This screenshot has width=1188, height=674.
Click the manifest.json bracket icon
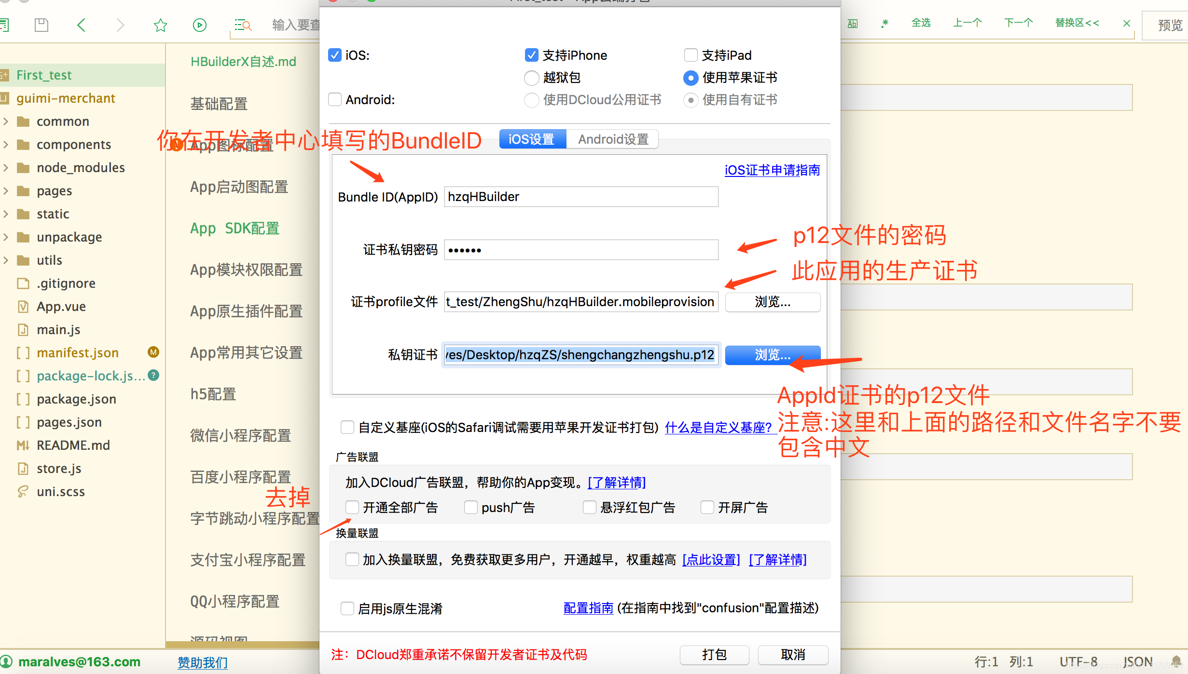pos(23,353)
